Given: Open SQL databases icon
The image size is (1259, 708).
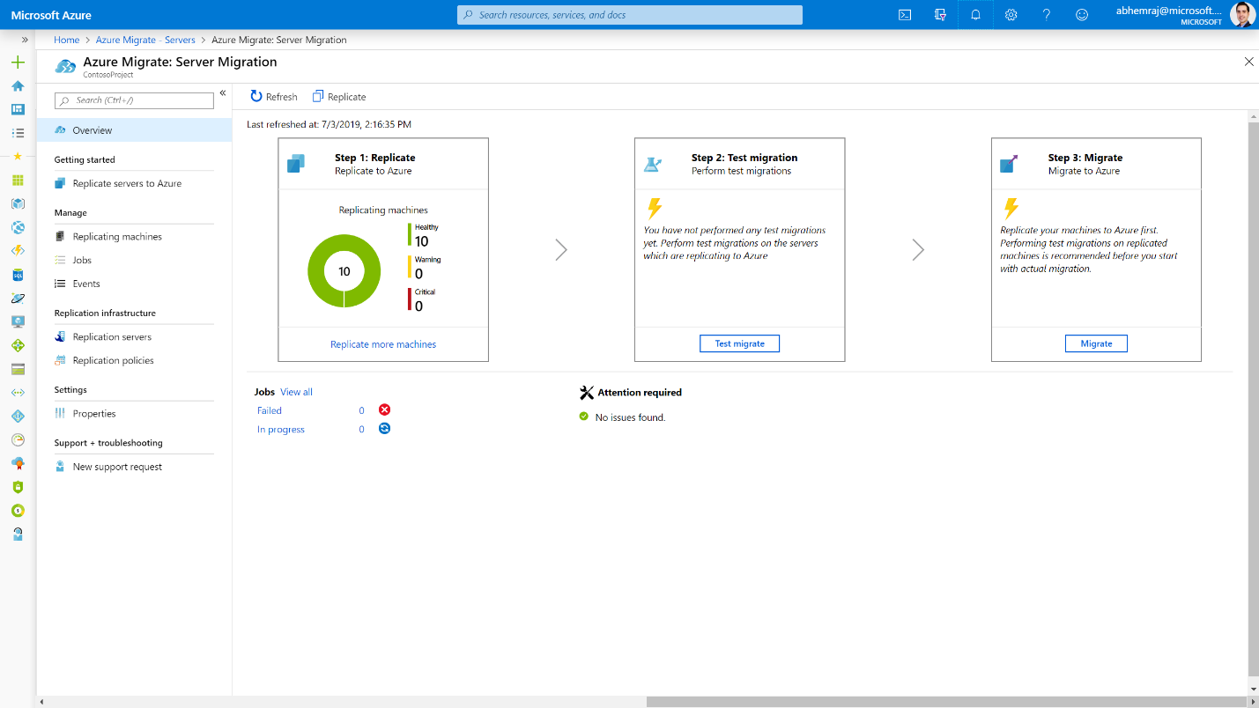Looking at the screenshot, I should pos(18,275).
